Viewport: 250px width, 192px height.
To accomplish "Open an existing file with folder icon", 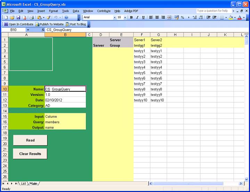I will click(12, 17).
